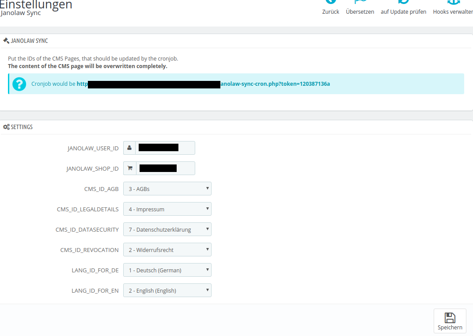This screenshot has height=336, width=473.
Task: Click the cart icon of JANOLAW_SHOP_ID
Action: point(130,168)
